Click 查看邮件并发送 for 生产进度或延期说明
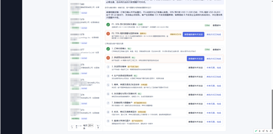The image size is (273, 134). (195, 77)
